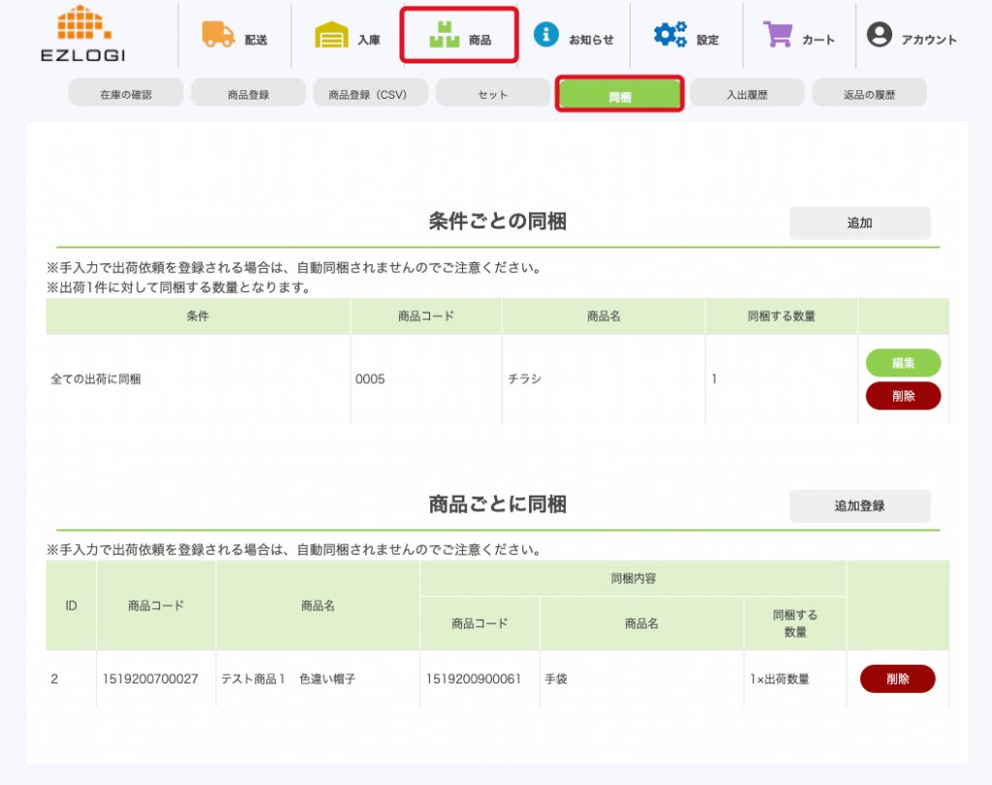Delete the 手袋 bundle row with 削除

[x=897, y=679]
